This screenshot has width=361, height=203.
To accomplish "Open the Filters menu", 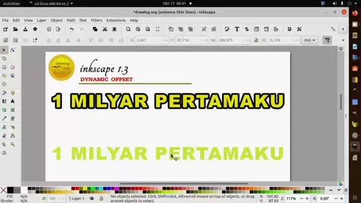I will coord(96,21).
